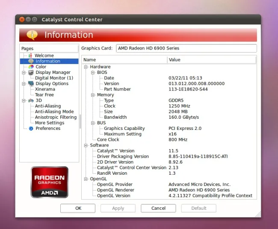Select Digital Monitor (1)

(54, 78)
